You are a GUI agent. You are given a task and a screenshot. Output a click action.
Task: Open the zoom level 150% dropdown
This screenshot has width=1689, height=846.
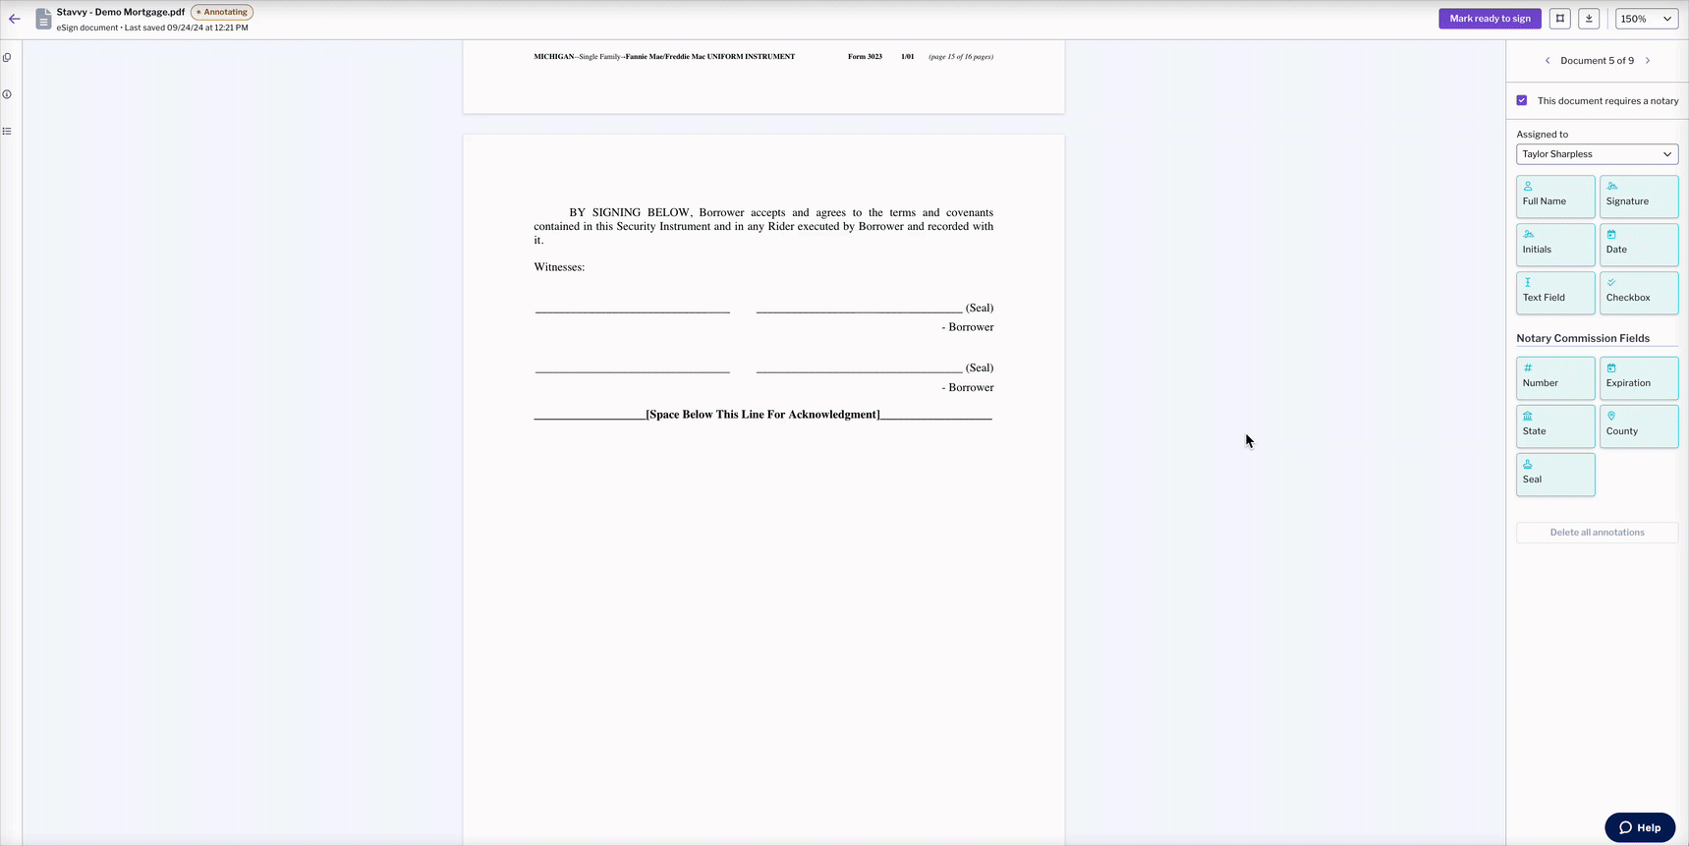coord(1647,19)
